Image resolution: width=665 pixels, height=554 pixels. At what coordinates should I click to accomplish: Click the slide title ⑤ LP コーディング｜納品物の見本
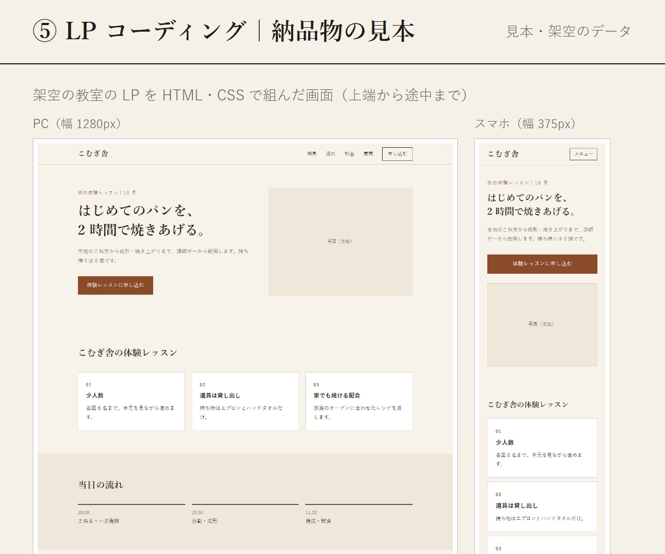pyautogui.click(x=224, y=31)
